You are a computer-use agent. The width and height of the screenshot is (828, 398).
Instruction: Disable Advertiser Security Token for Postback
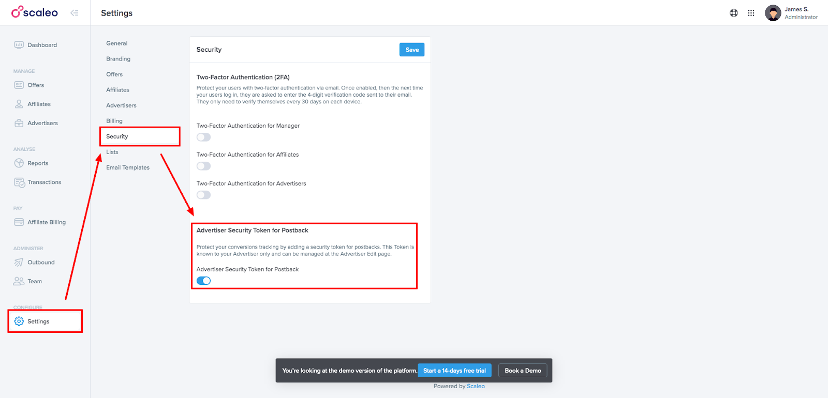(x=203, y=281)
